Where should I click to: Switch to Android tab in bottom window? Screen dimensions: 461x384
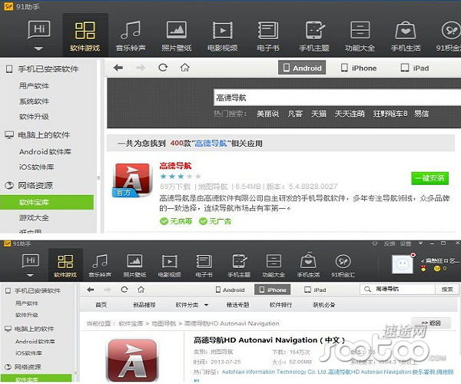click(230, 290)
